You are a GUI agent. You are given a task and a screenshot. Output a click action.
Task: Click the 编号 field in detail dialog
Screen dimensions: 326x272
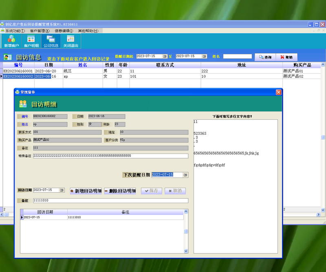[x=50, y=116]
